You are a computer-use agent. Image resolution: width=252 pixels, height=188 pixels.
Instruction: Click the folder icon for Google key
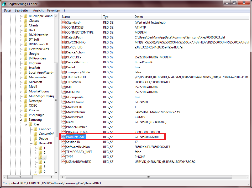25,54
